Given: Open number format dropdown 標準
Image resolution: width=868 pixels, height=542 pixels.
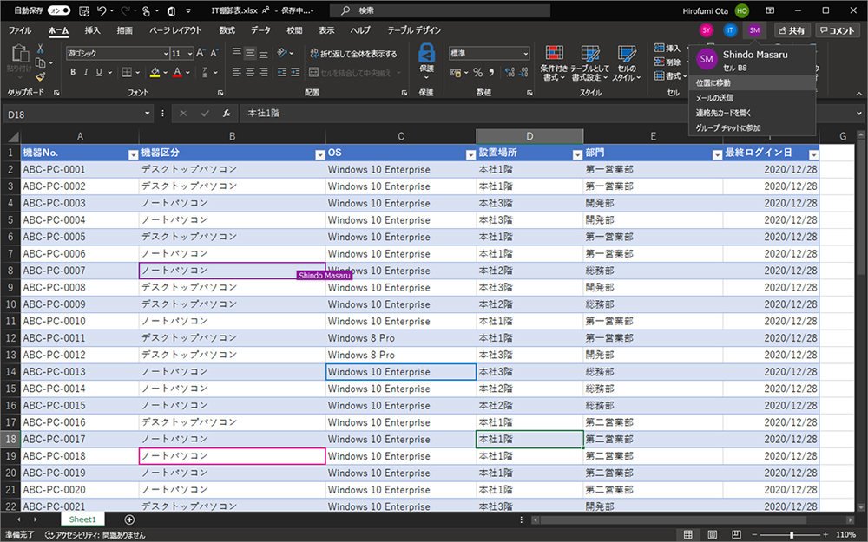Looking at the screenshot, I should 525,53.
